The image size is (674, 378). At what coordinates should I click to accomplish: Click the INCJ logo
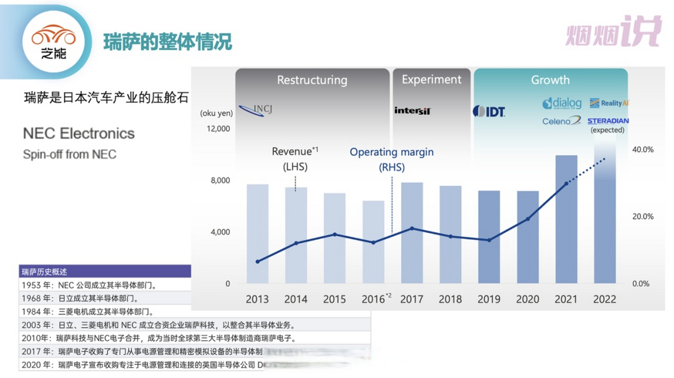click(256, 110)
